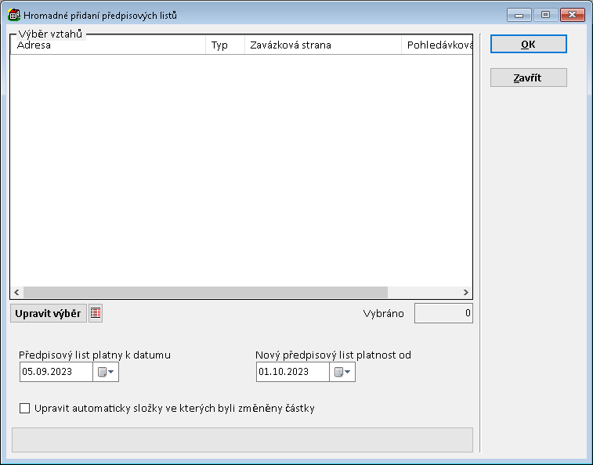Image resolution: width=593 pixels, height=465 pixels.
Task: Open Upravit výběr to edit selection
Action: point(48,313)
